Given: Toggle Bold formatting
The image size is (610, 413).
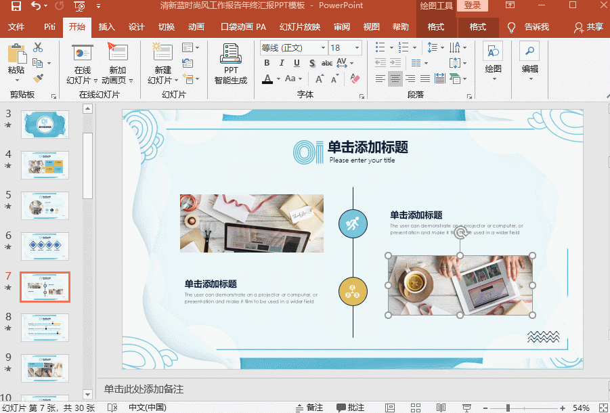Looking at the screenshot, I should [267, 63].
